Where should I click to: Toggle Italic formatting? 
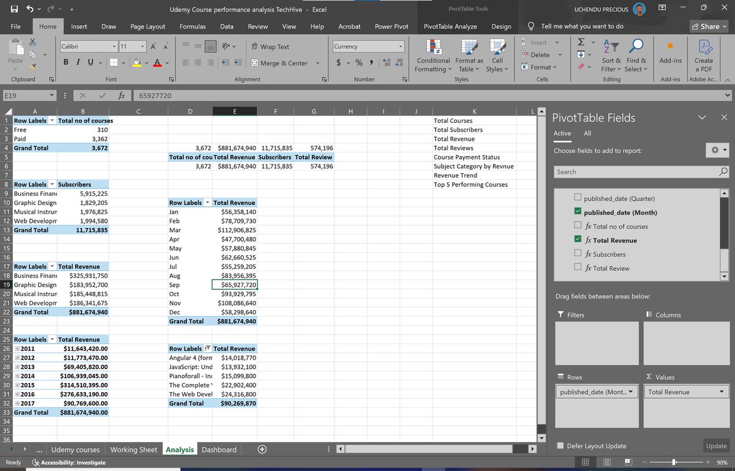tap(78, 62)
